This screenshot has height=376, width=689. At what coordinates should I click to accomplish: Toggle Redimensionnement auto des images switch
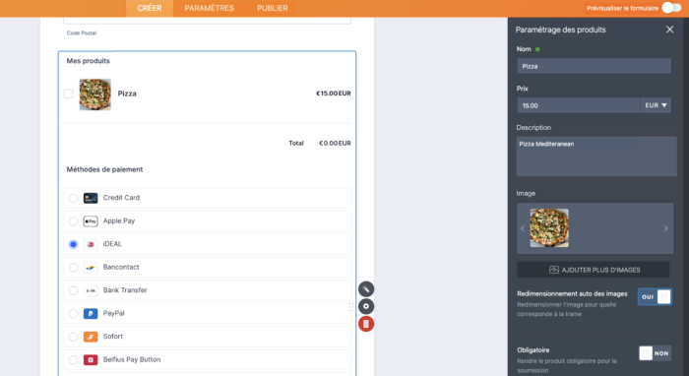click(x=655, y=297)
